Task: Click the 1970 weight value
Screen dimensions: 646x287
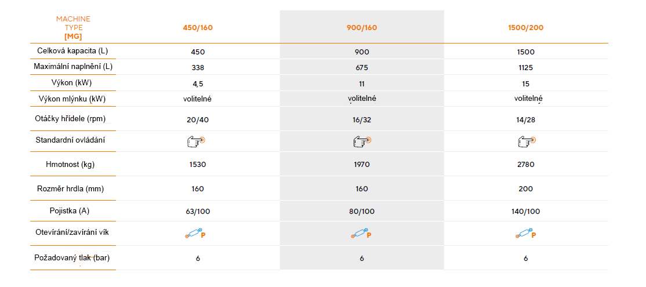Action: pos(362,165)
